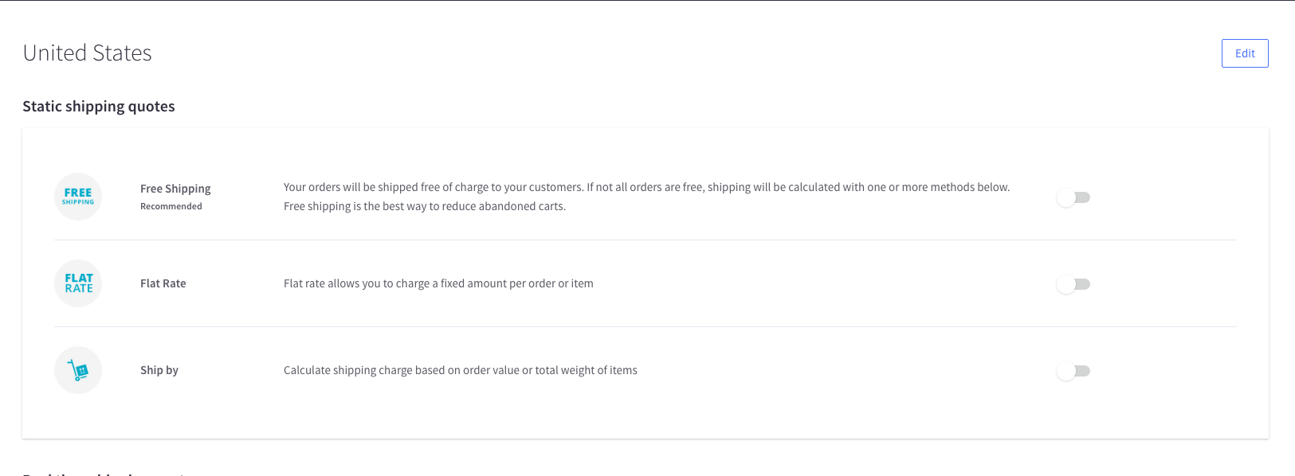Click the Flat Rate badge icon
This screenshot has height=476, width=1295.
[78, 283]
